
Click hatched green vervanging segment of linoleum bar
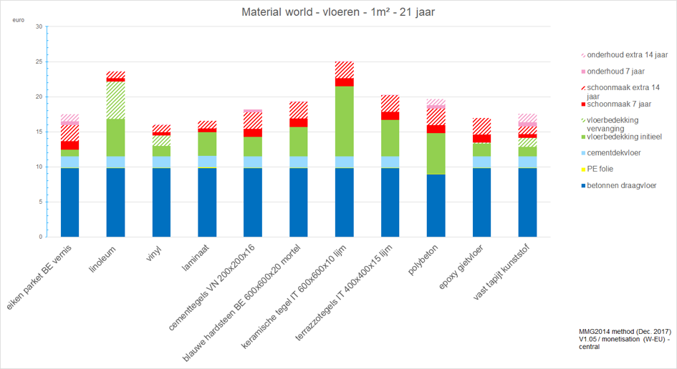point(116,100)
